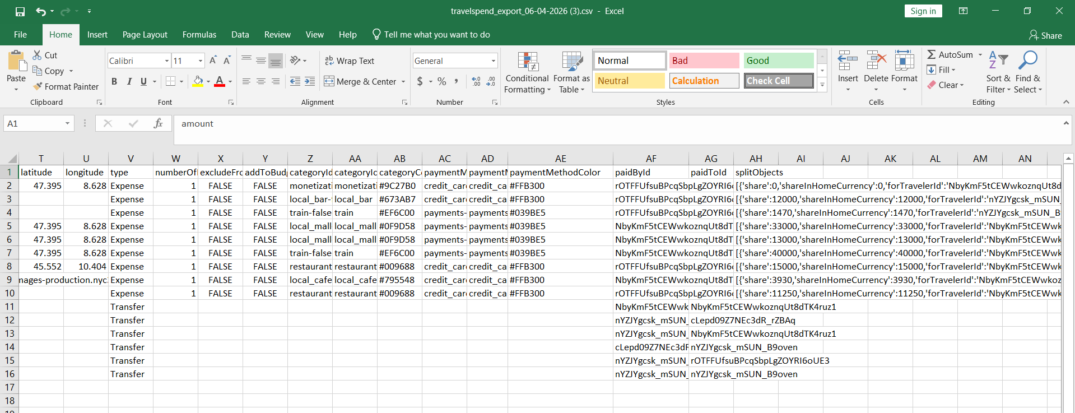Viewport: 1075px width, 413px height.
Task: Expand the font name dropdown showing Calibri
Action: pos(167,61)
